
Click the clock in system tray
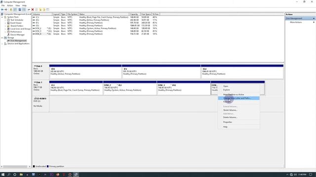pyautogui.click(x=302, y=175)
